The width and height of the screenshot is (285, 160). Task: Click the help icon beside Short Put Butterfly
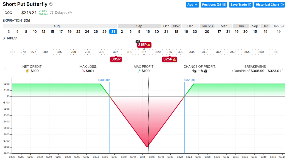(51, 4)
